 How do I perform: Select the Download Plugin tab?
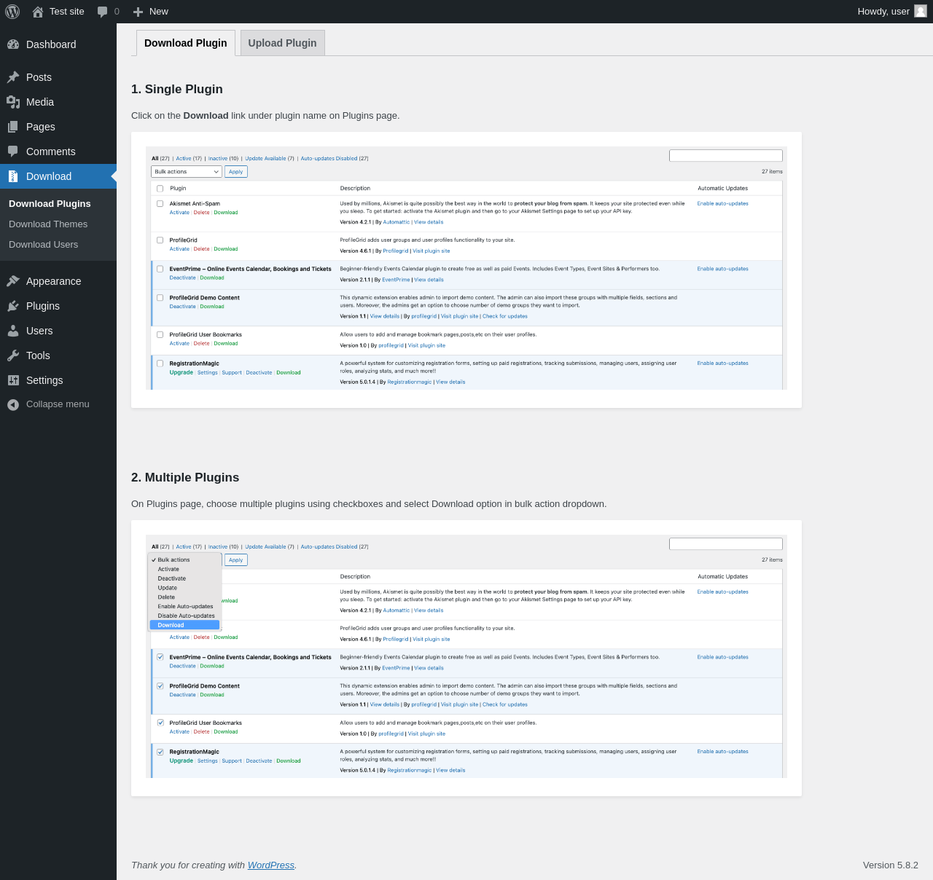[185, 43]
